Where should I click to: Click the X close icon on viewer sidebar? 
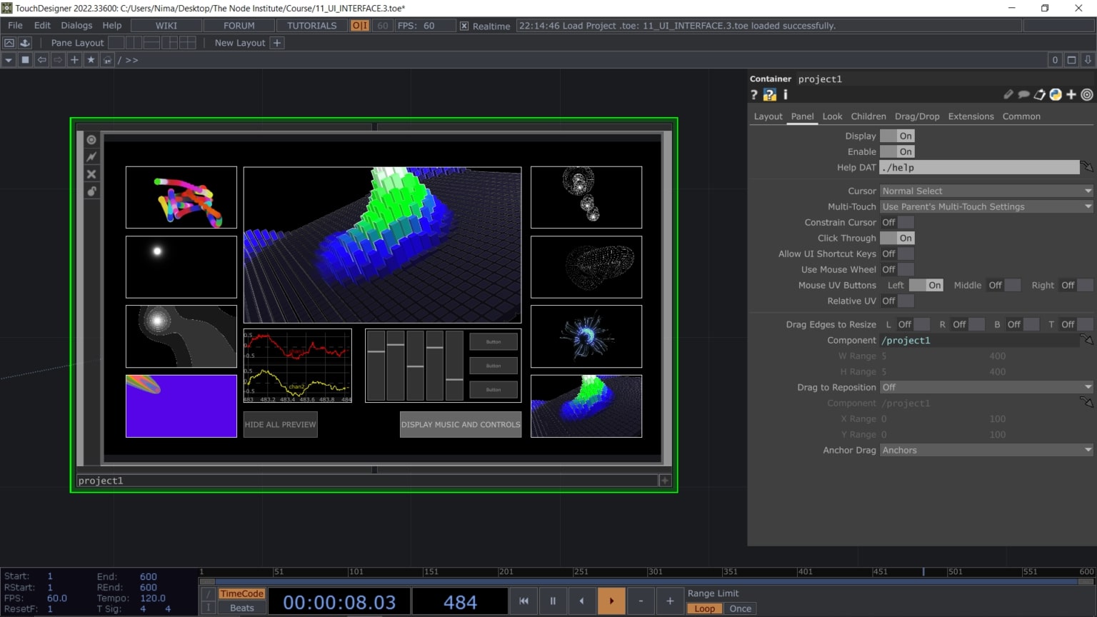click(91, 174)
